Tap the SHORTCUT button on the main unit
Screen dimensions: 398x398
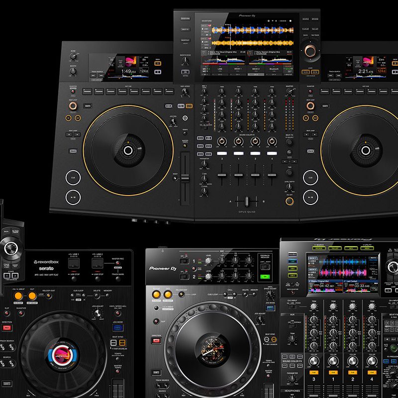coord(184,40)
